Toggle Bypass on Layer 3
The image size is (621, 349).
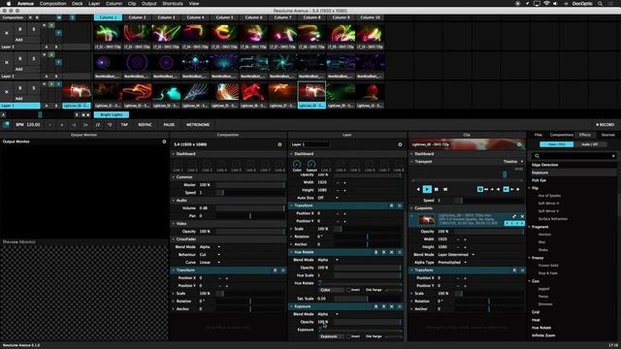[x=19, y=29]
